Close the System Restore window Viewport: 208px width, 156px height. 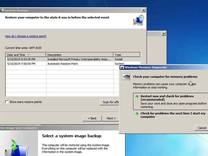click(x=144, y=10)
